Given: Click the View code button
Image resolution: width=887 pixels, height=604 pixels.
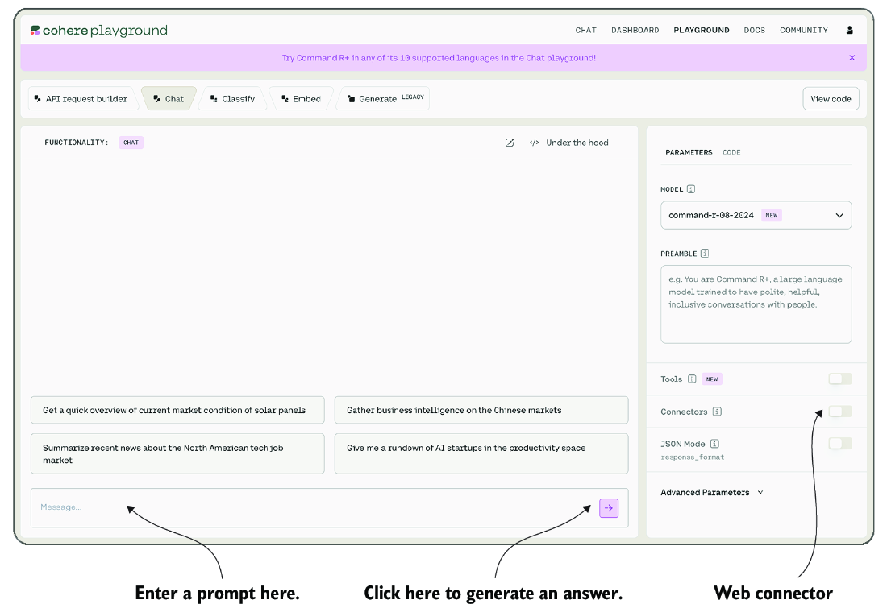Looking at the screenshot, I should 831,99.
